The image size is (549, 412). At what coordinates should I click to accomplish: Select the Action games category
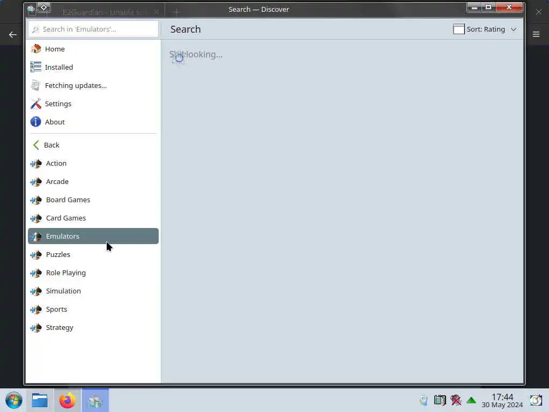(93, 163)
